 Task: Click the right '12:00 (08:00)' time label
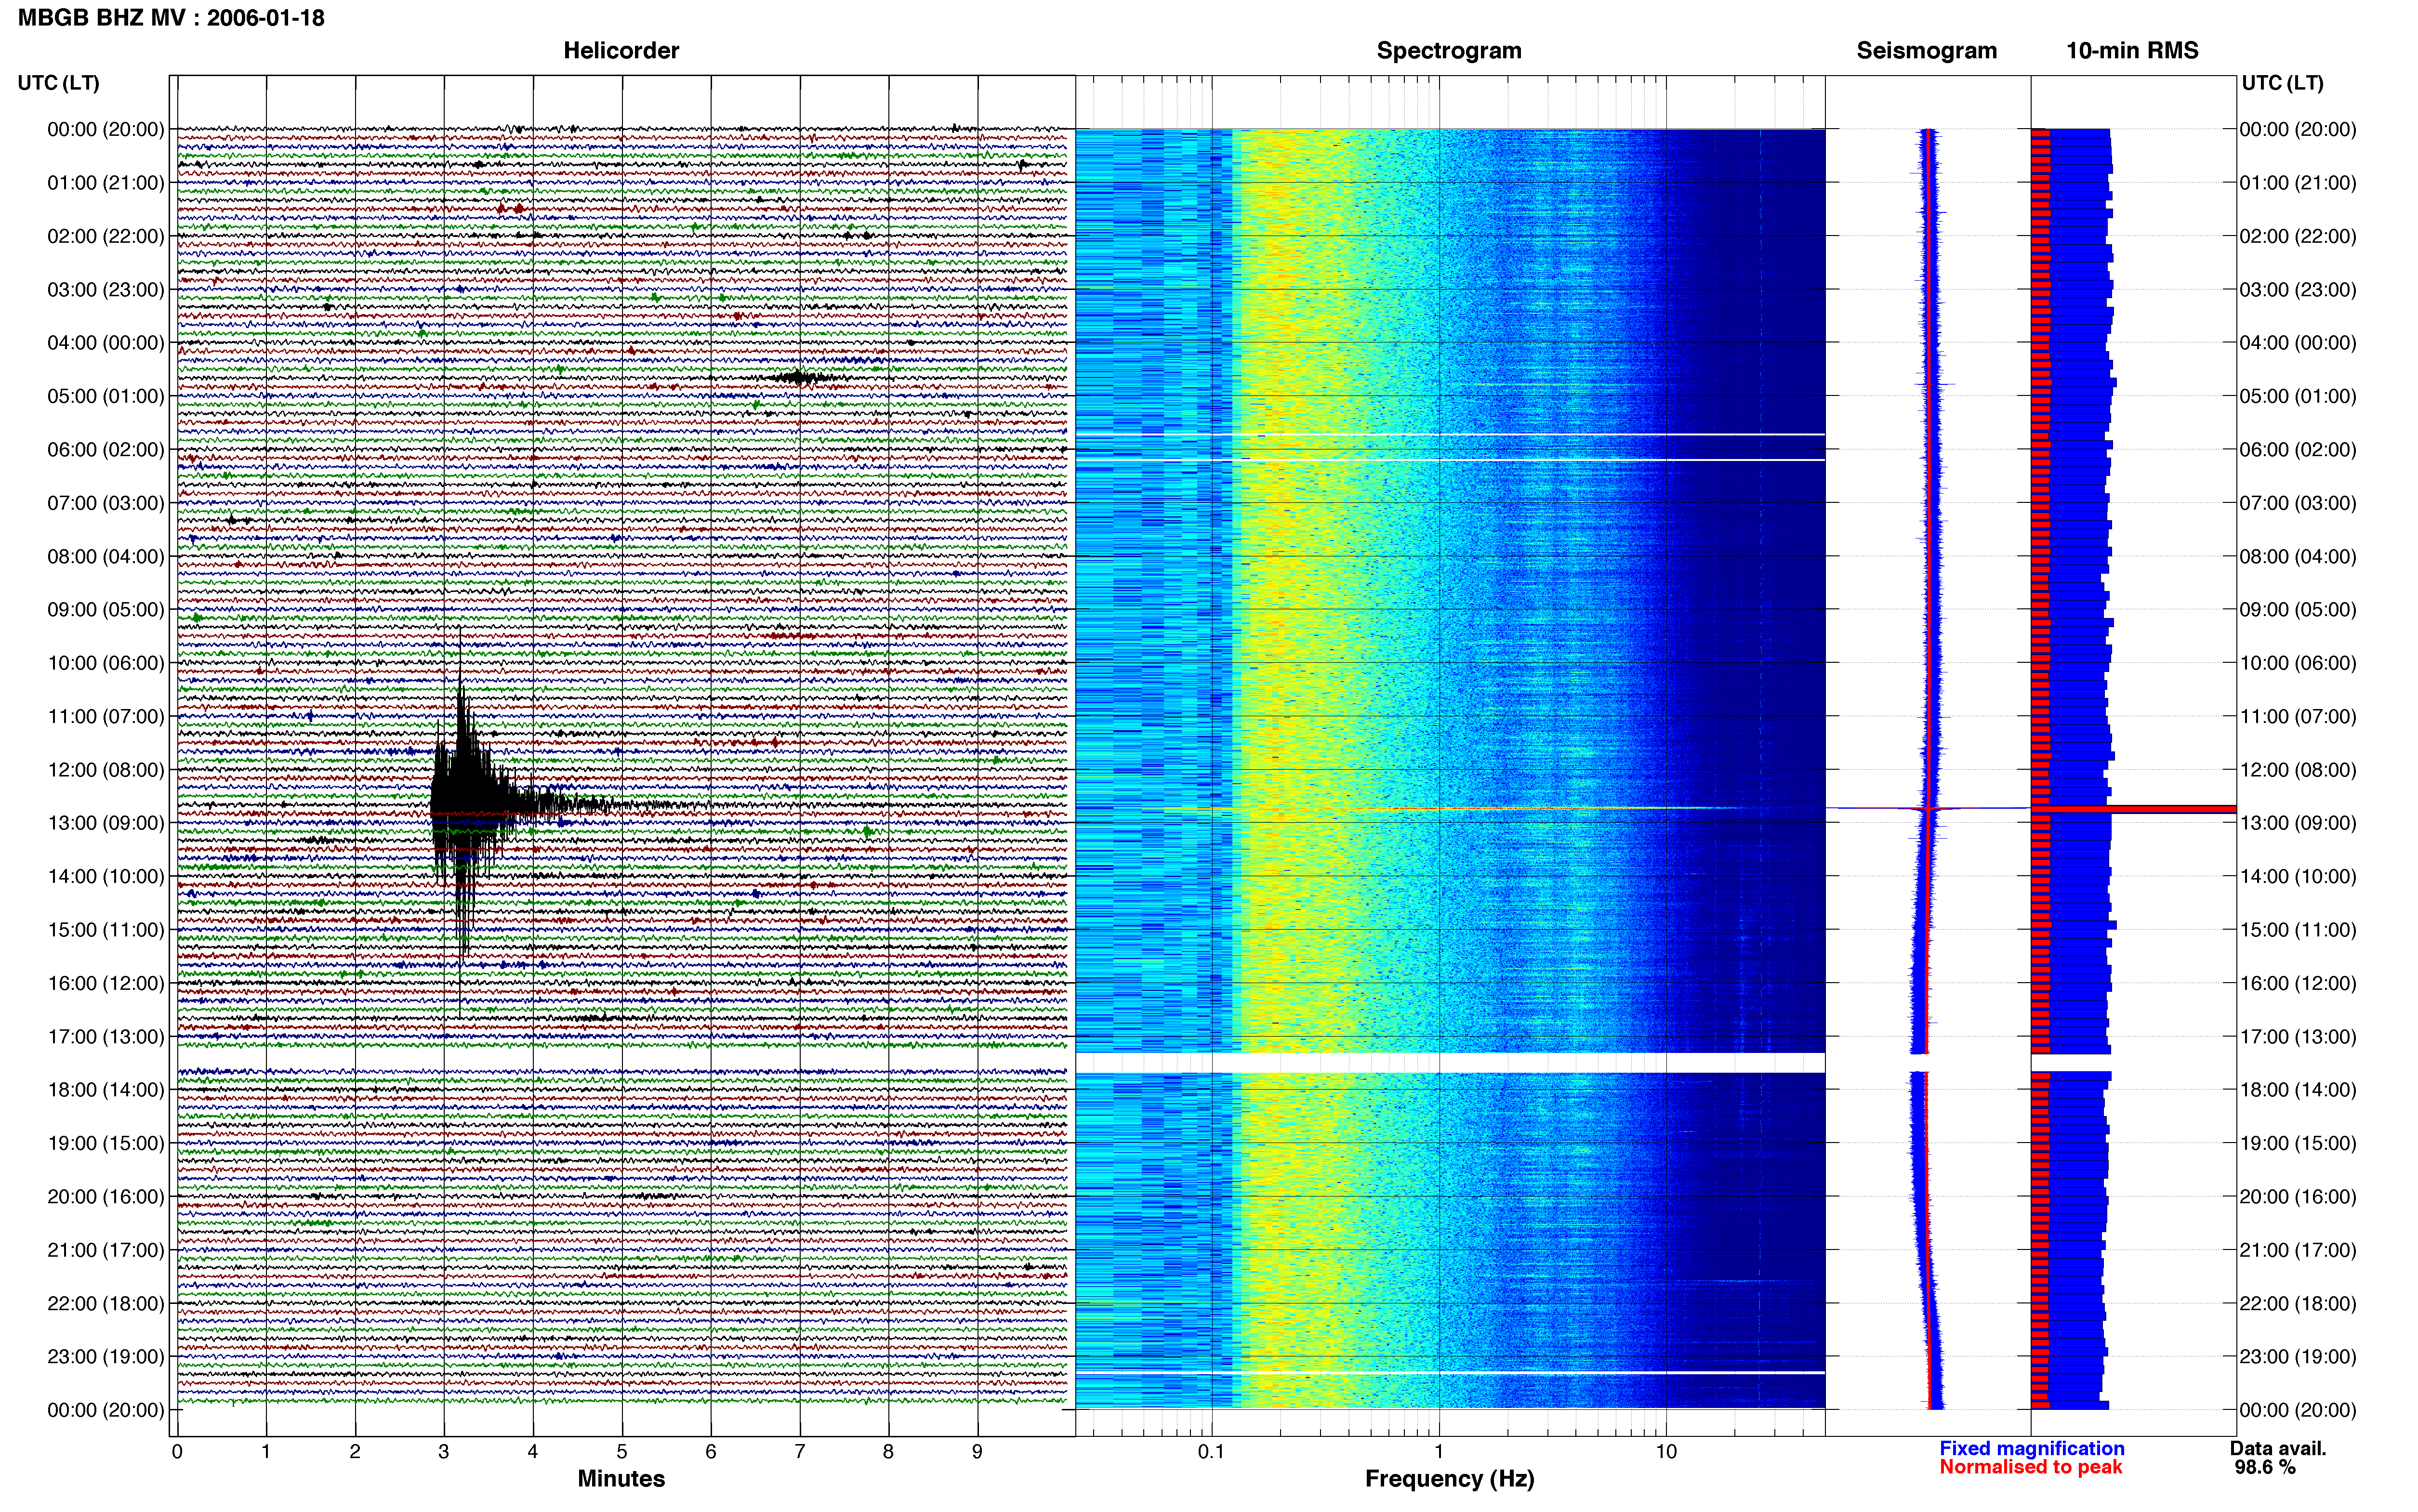click(2298, 770)
